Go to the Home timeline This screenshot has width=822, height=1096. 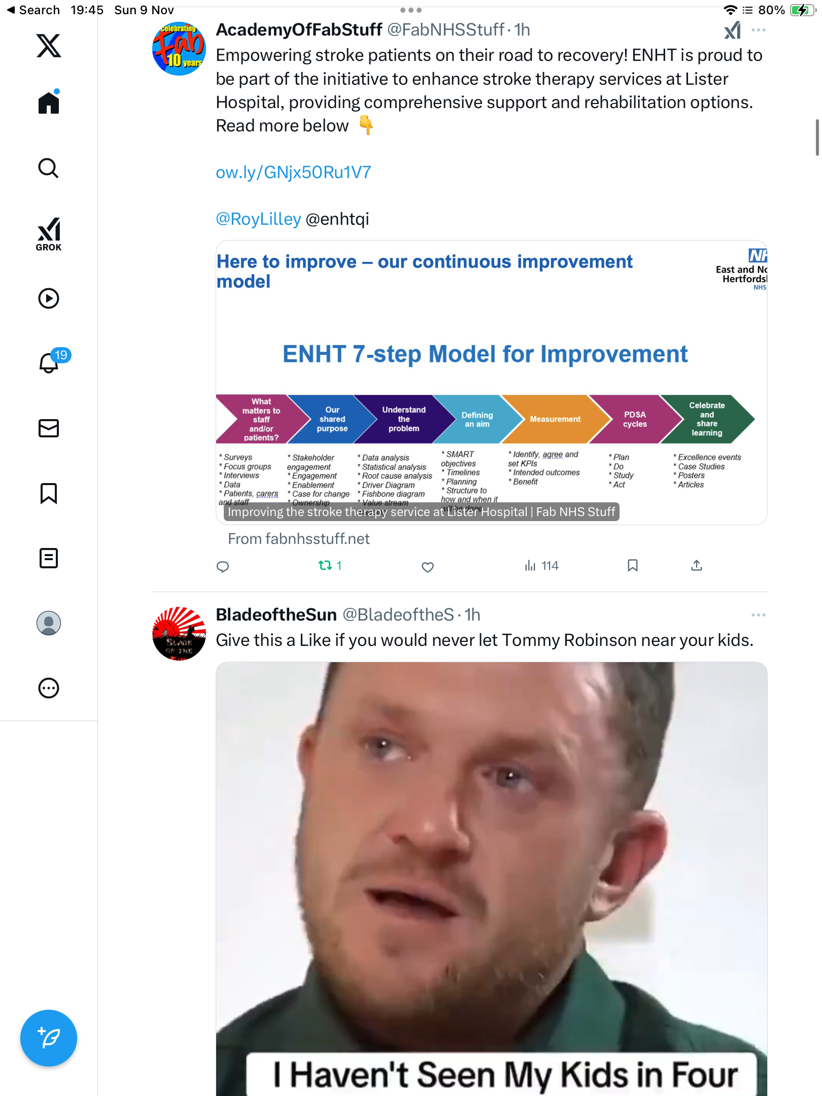pyautogui.click(x=49, y=102)
